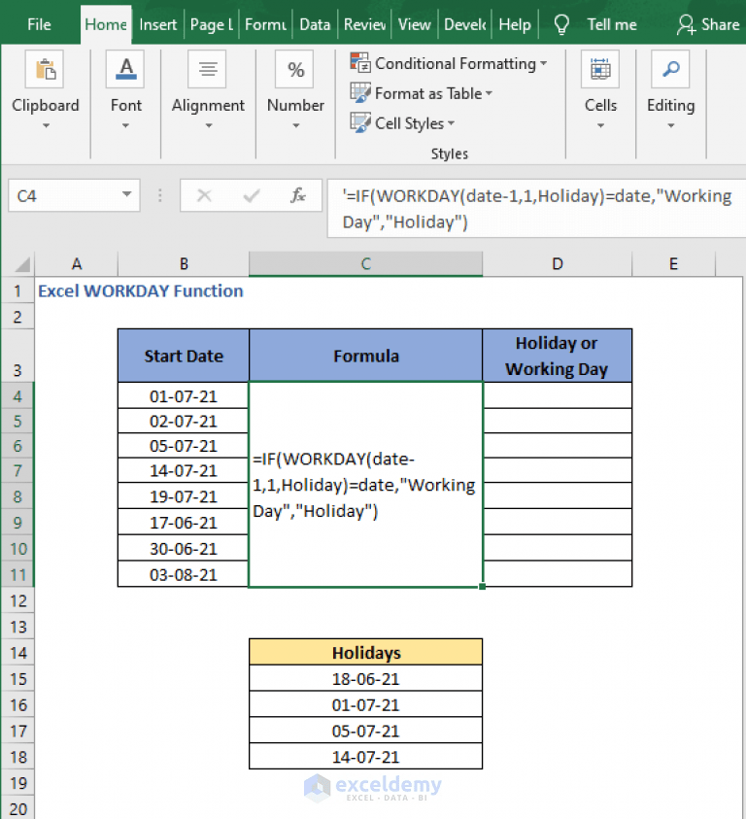Viewport: 746px width, 819px height.
Task: Select column B header
Action: [x=184, y=264]
